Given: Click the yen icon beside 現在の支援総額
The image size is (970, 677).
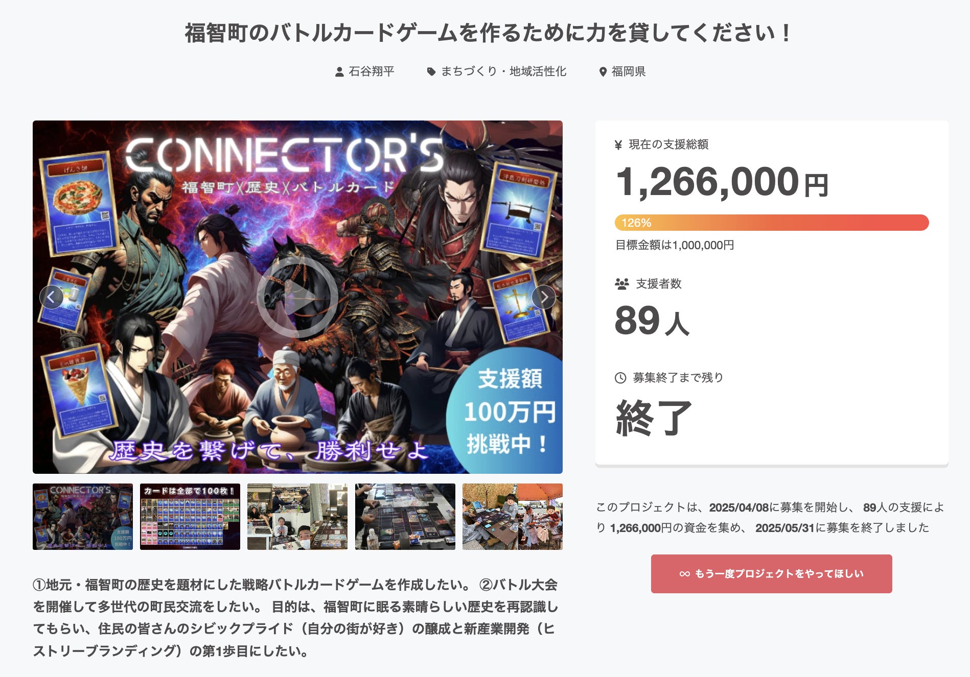Looking at the screenshot, I should click(618, 145).
